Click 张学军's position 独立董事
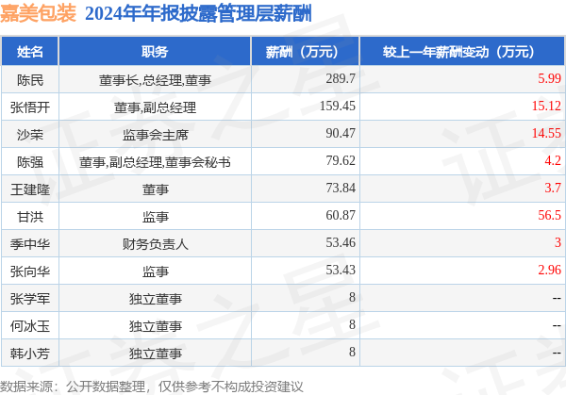This screenshot has width=566, height=395. click(x=155, y=299)
